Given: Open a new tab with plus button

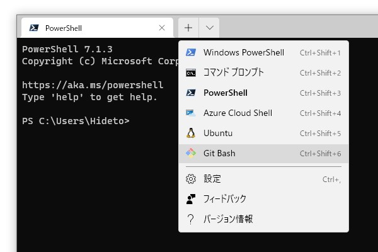Looking at the screenshot, I should pyautogui.click(x=188, y=28).
